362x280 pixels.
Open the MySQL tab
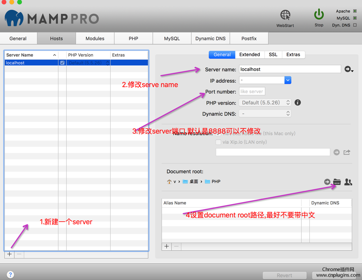pos(172,38)
